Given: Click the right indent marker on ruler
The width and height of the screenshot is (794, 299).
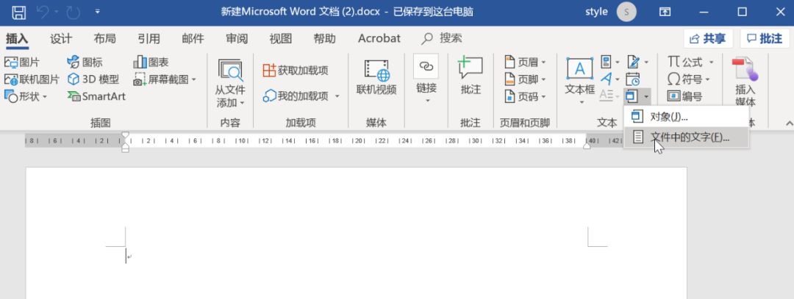Looking at the screenshot, I should click(x=587, y=145).
